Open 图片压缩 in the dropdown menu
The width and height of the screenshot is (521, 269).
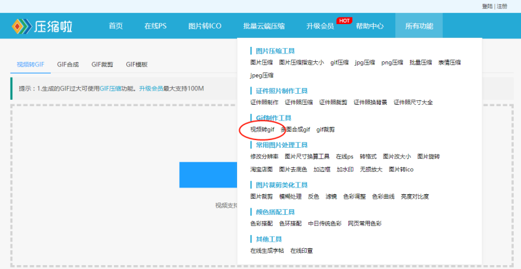(x=262, y=62)
